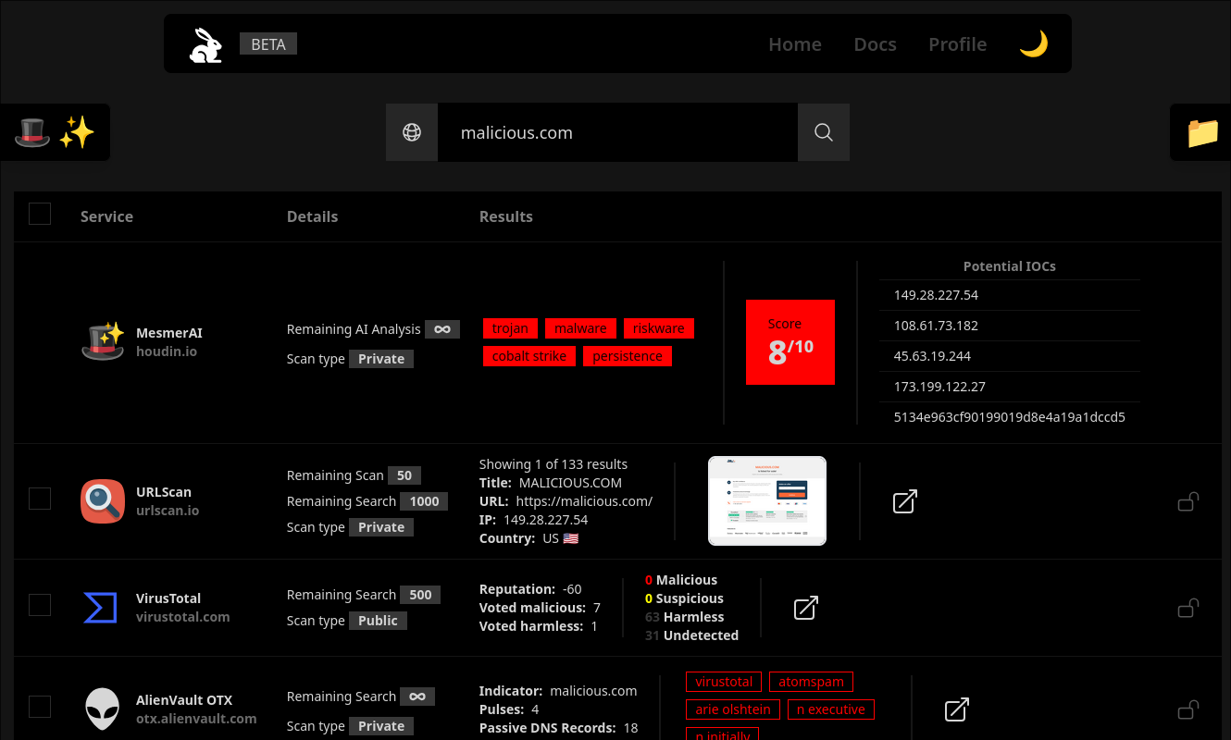Click the virustotal tag in AlienVault row

[x=724, y=682]
